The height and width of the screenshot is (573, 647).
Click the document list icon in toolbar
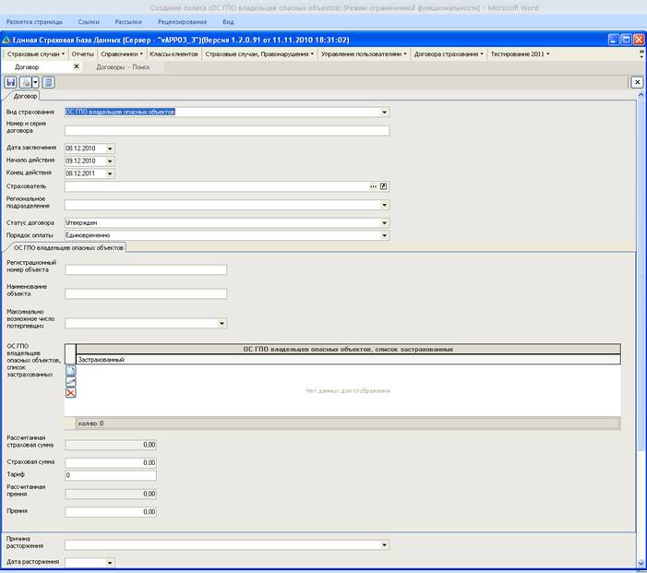pyautogui.click(x=48, y=82)
